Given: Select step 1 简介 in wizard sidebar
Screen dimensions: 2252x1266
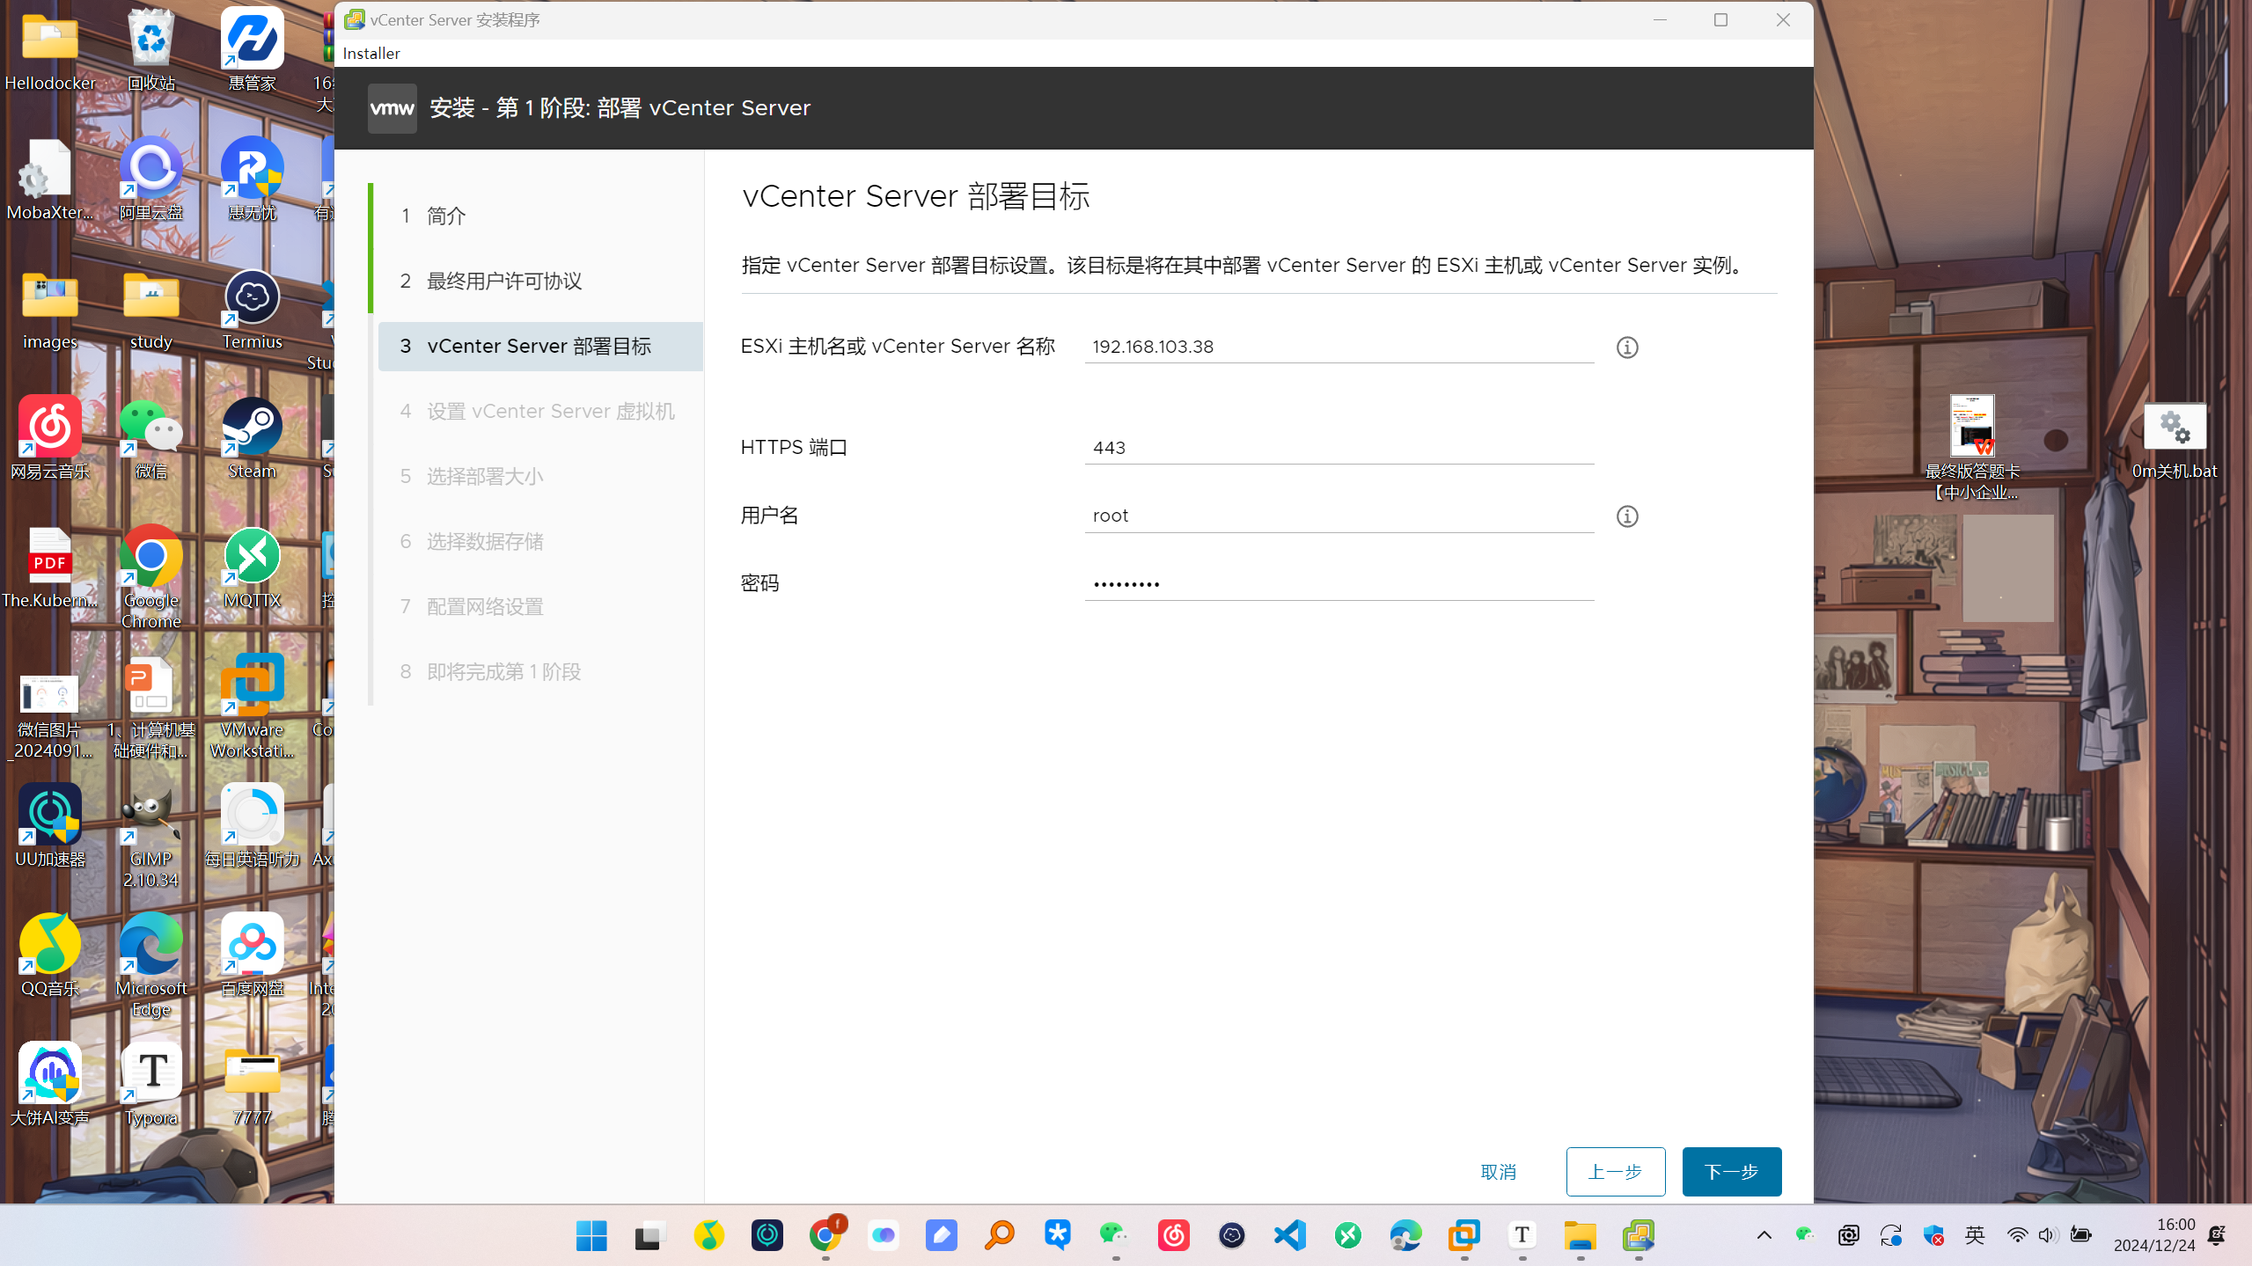Looking at the screenshot, I should click(539, 216).
